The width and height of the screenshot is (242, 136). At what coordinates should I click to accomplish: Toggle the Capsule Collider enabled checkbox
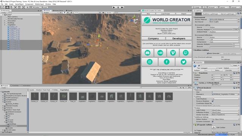pyautogui.click(x=198, y=125)
